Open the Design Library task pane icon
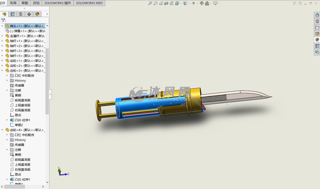The height and width of the screenshot is (189, 320). tap(317, 21)
